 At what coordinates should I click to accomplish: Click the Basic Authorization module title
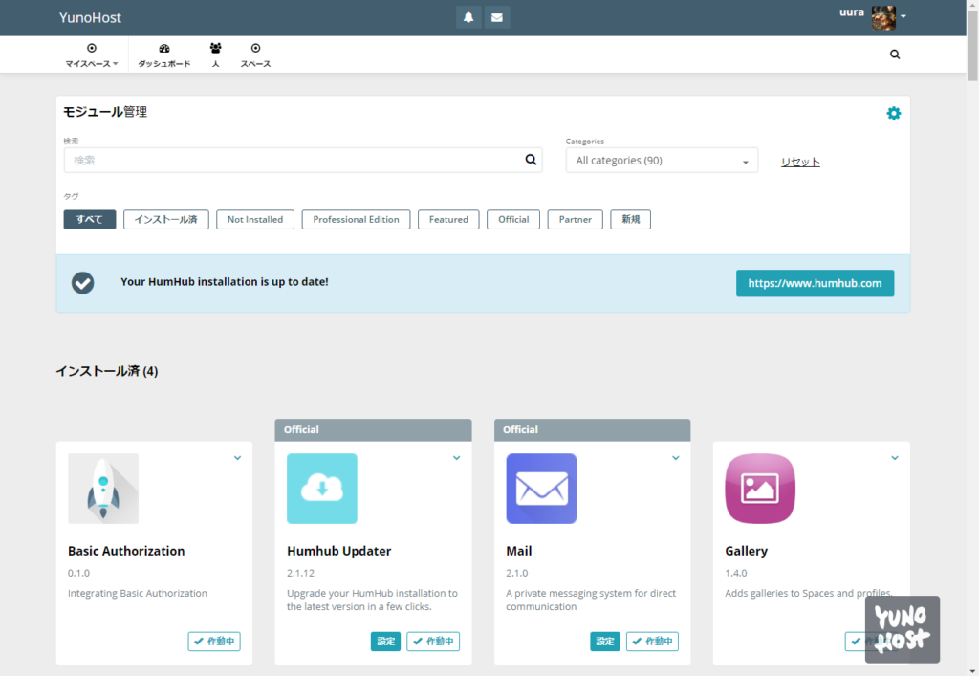(126, 551)
